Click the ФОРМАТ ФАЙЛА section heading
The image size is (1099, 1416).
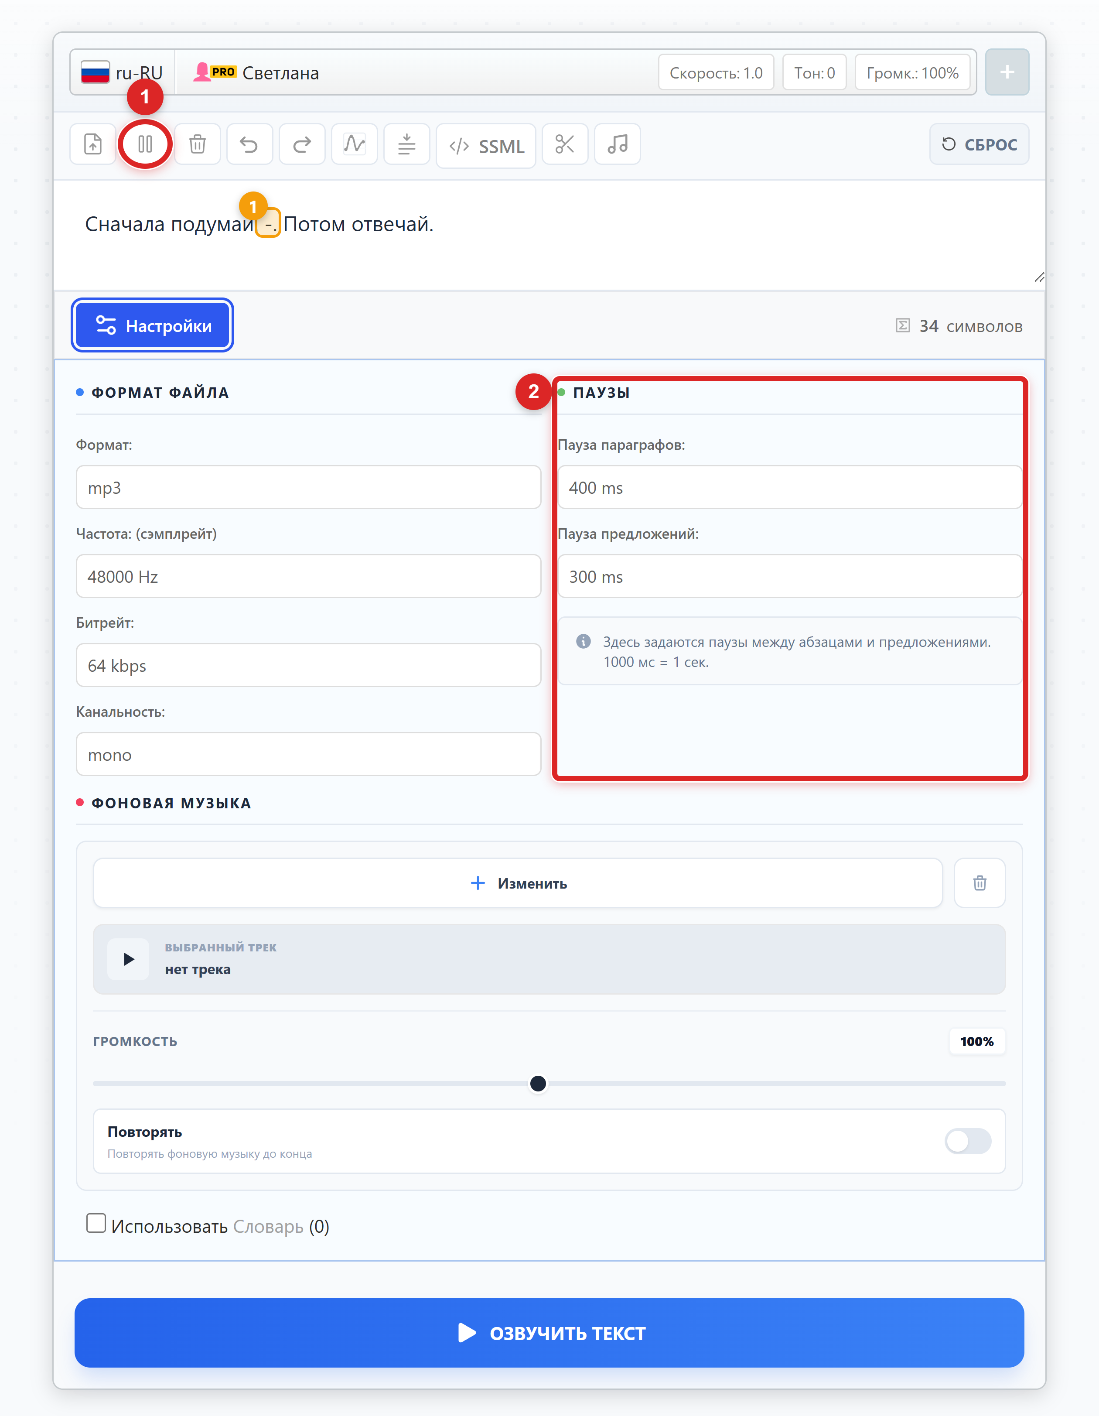pos(160,392)
